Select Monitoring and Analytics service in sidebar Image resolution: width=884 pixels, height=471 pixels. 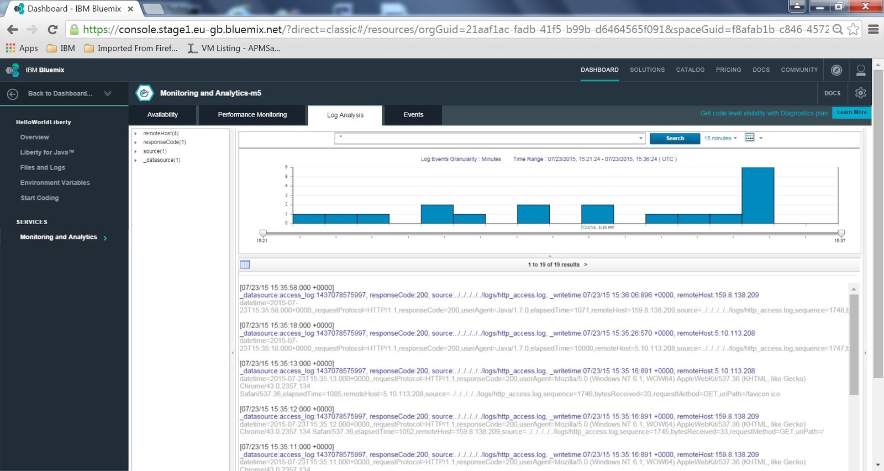(x=59, y=237)
